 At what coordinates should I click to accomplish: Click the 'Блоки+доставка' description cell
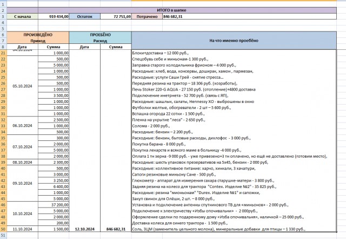(234, 53)
